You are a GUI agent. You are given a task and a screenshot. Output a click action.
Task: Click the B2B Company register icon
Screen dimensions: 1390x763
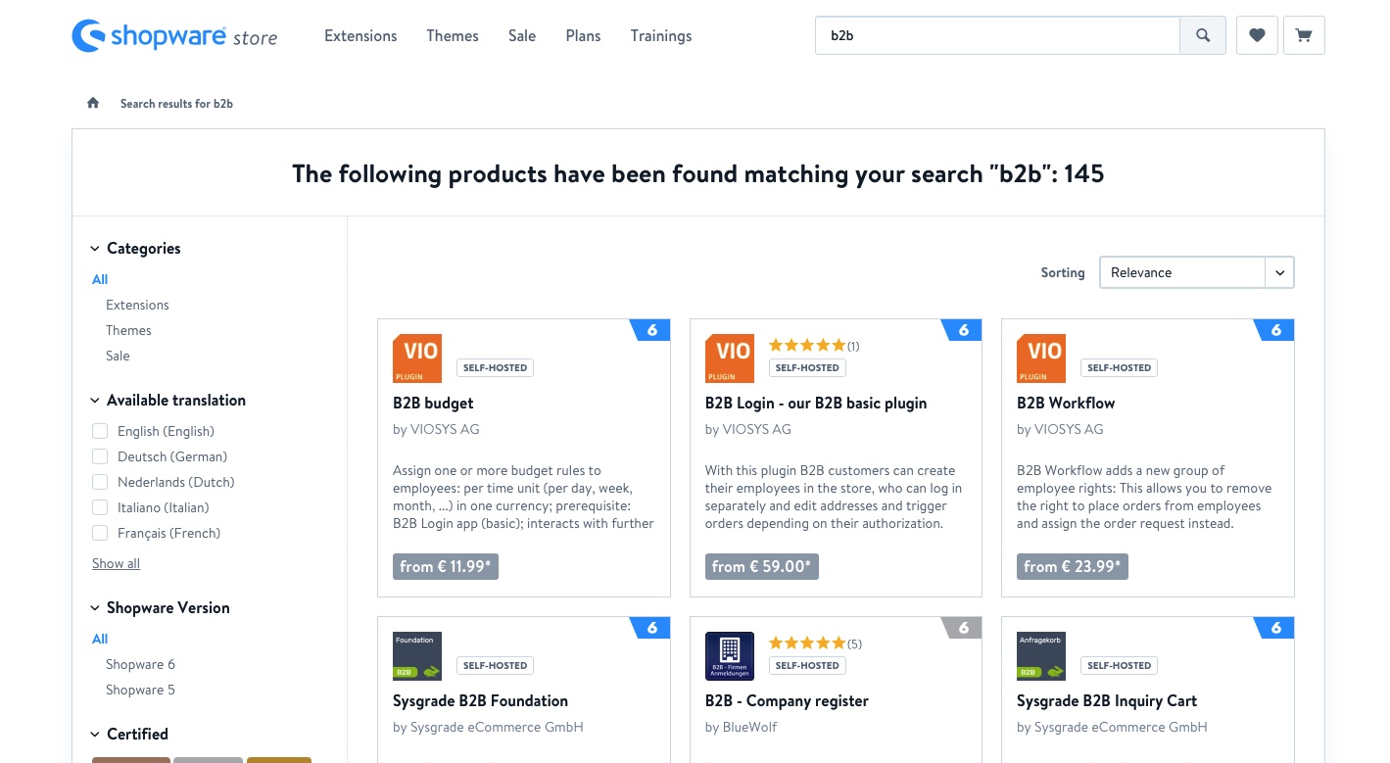click(x=730, y=656)
